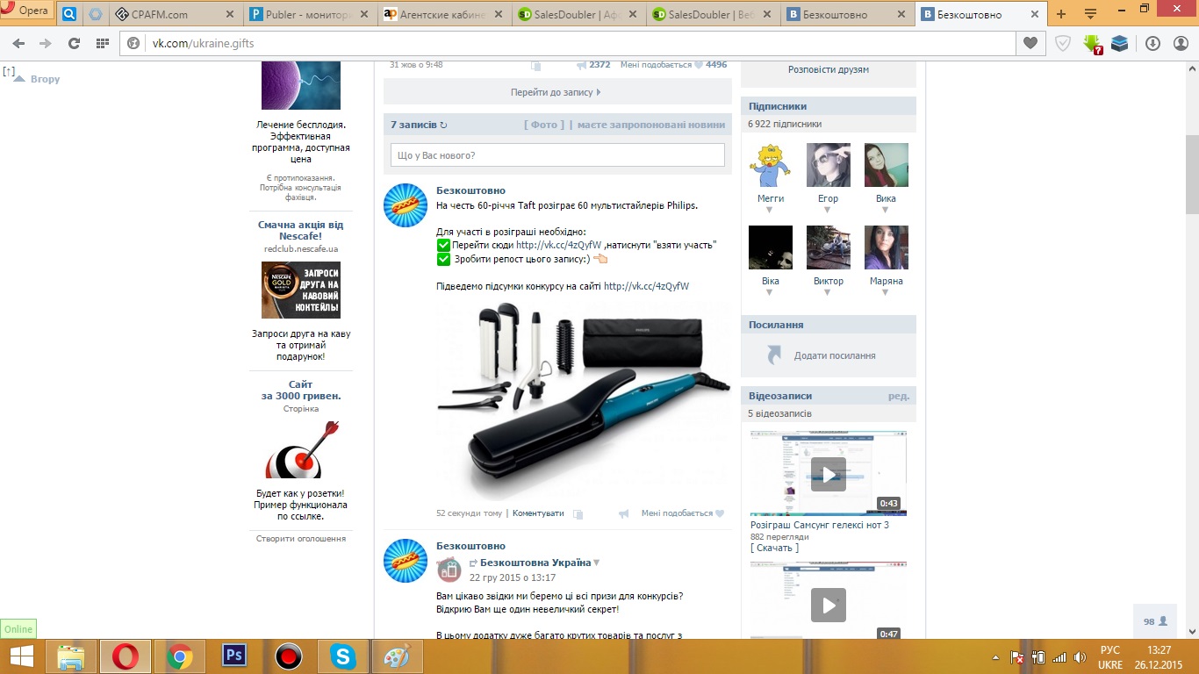Open the Nescafe Gold ad image

301,290
